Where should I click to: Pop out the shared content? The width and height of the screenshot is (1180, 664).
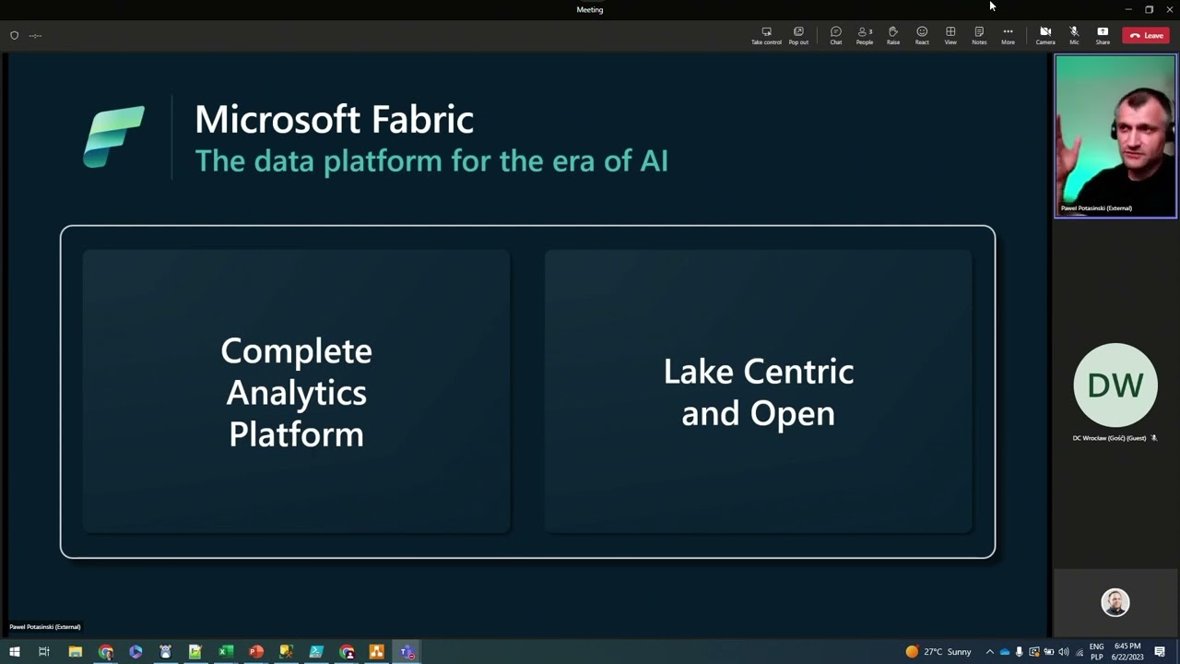[798, 35]
